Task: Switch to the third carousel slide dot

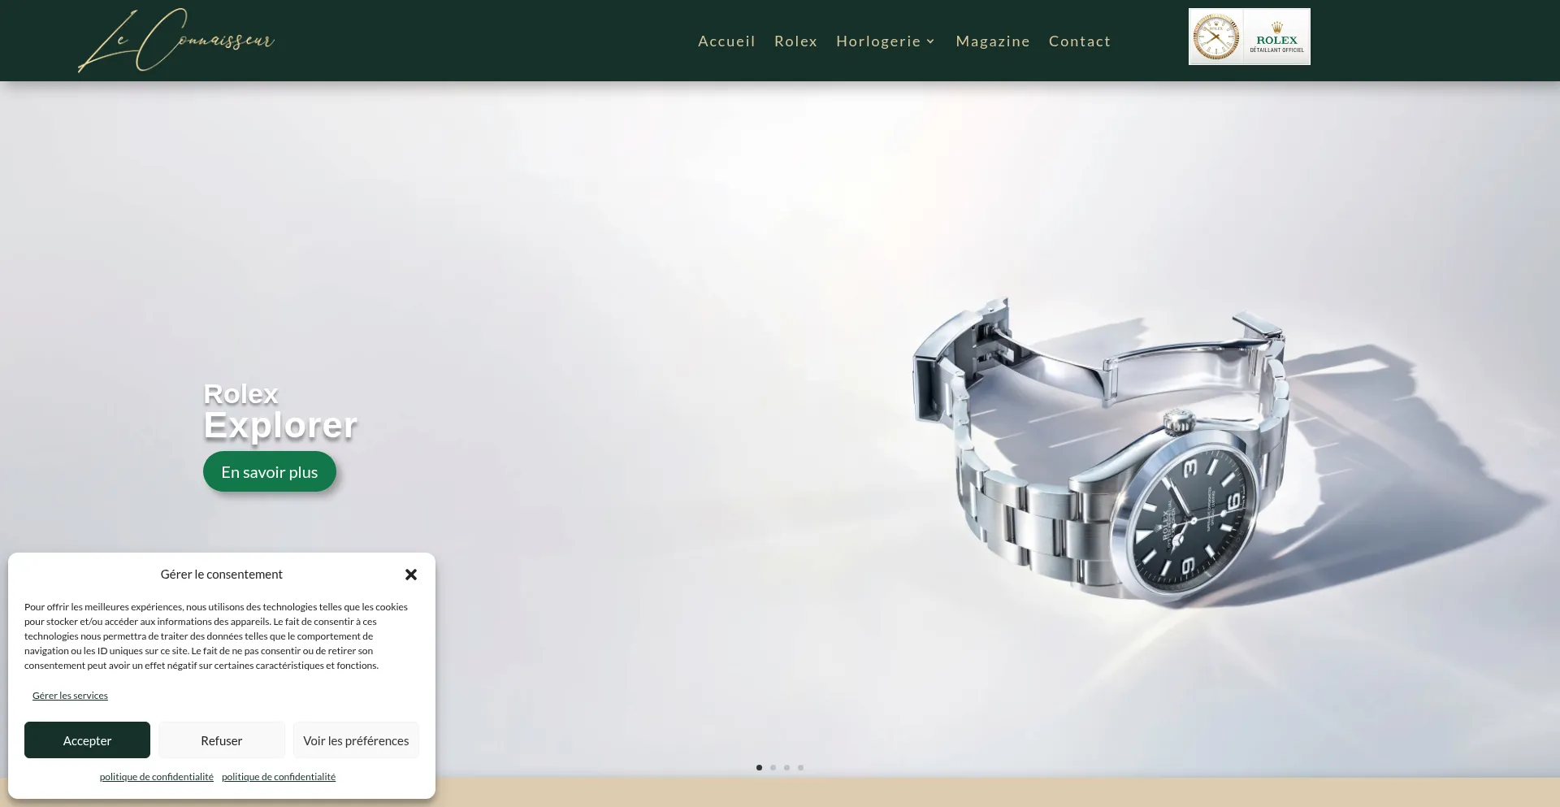Action: pyautogui.click(x=786, y=767)
